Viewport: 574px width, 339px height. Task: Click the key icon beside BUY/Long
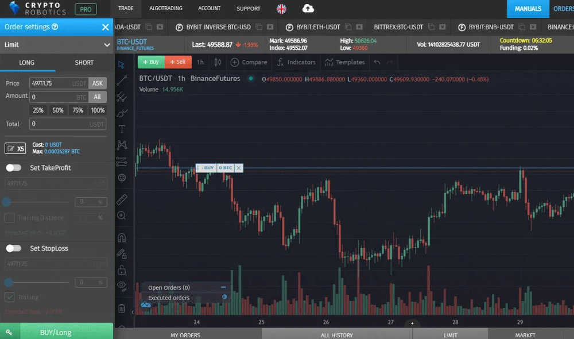pyautogui.click(x=10, y=333)
